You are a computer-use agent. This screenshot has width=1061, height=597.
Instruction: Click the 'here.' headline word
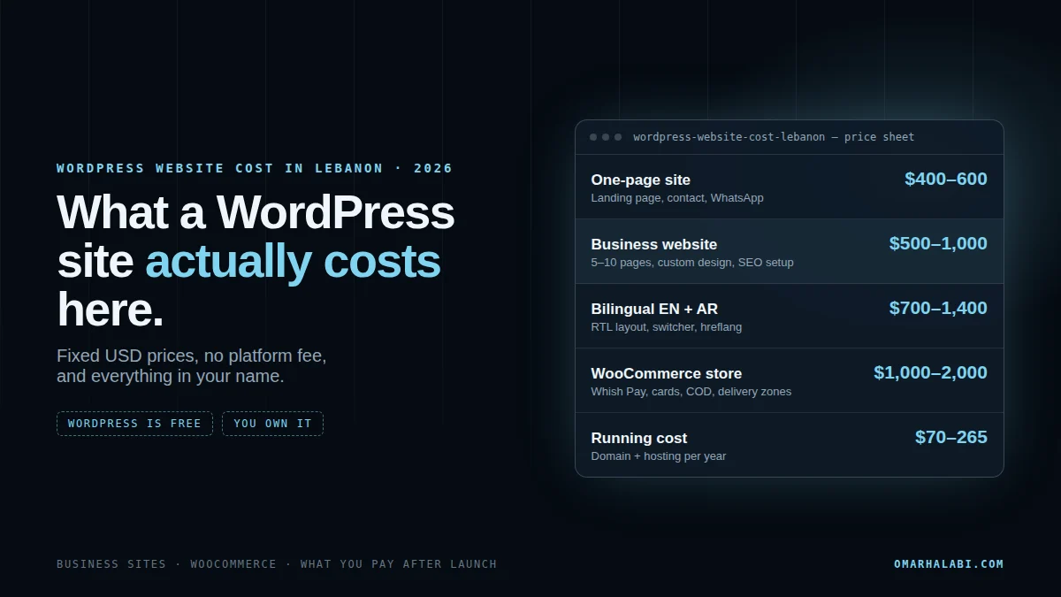coord(111,310)
